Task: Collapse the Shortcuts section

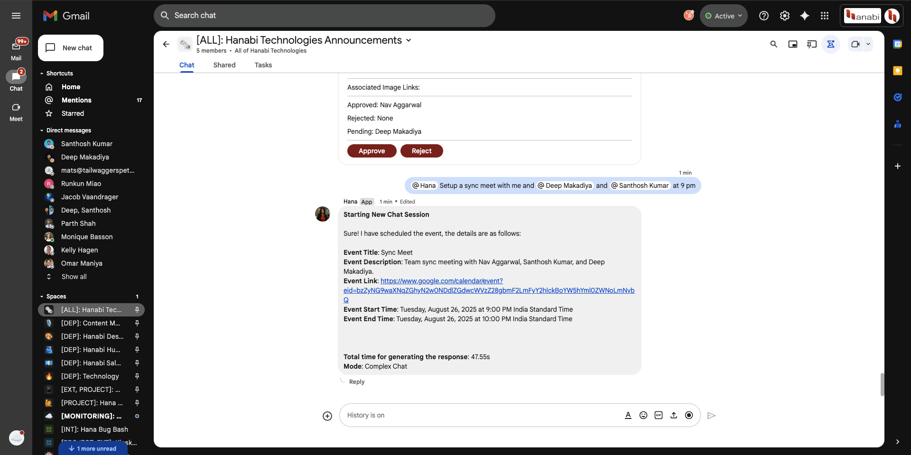Action: tap(42, 74)
